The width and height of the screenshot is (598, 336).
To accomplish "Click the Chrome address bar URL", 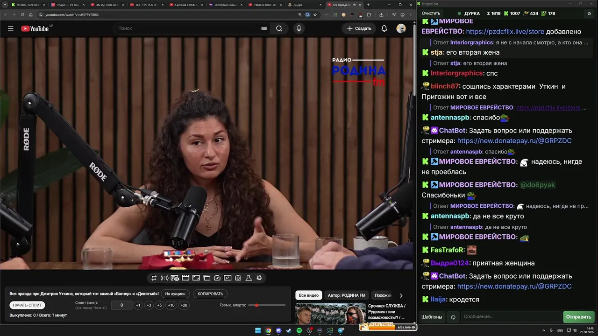I will [x=72, y=14].
